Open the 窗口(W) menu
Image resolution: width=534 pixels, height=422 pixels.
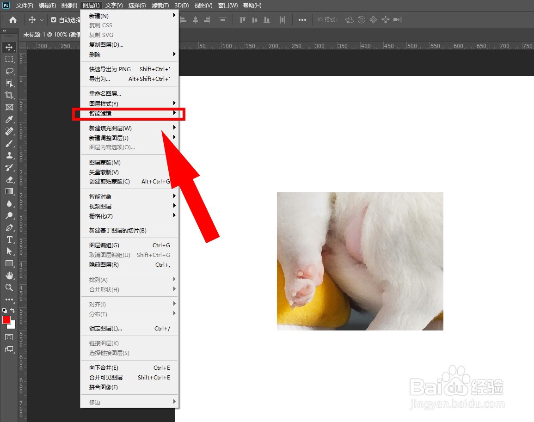(x=228, y=6)
